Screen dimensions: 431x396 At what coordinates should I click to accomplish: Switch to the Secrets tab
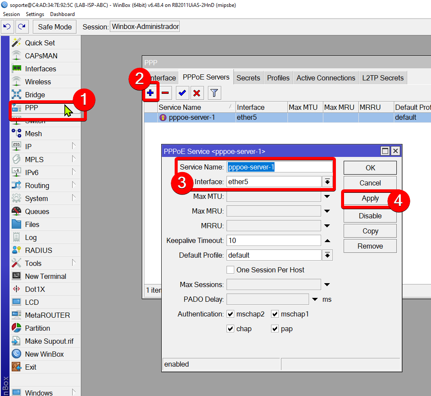click(x=248, y=78)
